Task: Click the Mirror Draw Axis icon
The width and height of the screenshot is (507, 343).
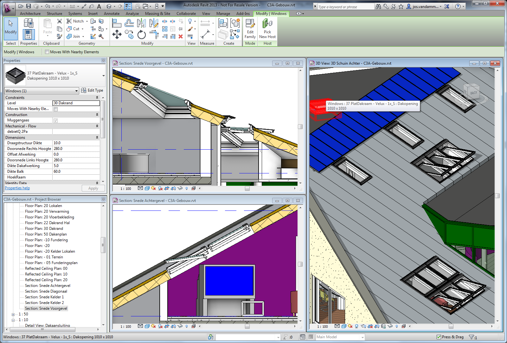Action: 154,23
